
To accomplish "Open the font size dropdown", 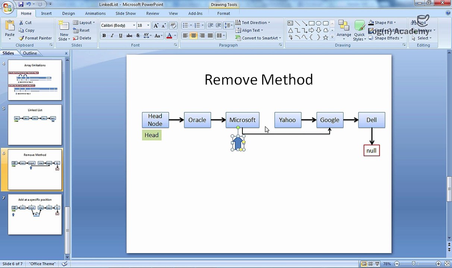I will [148, 25].
